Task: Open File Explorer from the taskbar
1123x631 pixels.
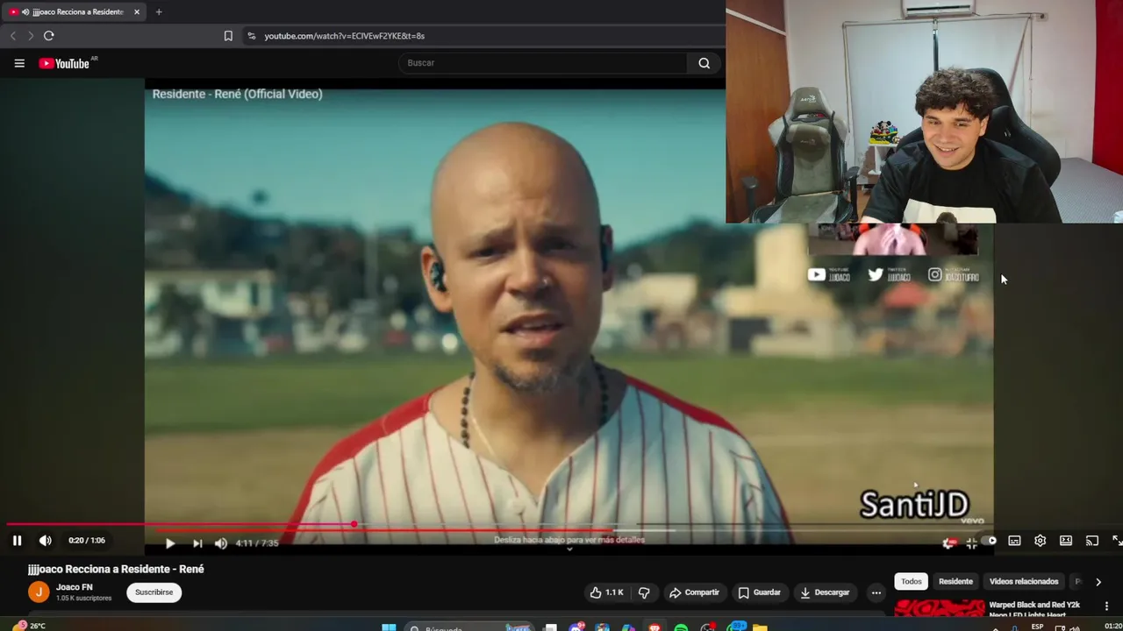Action: 760,627
